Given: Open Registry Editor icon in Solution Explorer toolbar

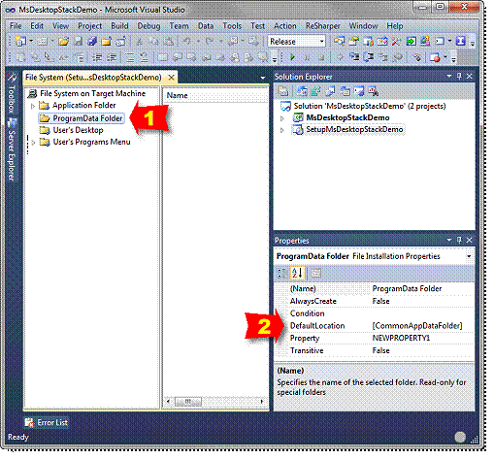Looking at the screenshot, I should [x=315, y=91].
